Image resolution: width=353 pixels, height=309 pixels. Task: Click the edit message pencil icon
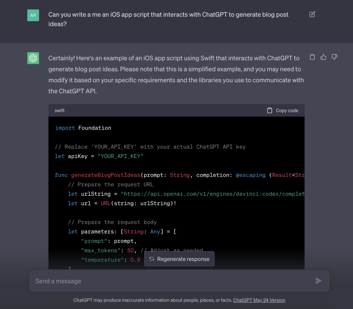pyautogui.click(x=312, y=15)
